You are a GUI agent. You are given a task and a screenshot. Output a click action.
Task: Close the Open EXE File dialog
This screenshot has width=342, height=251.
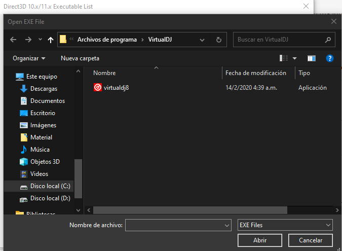334,21
